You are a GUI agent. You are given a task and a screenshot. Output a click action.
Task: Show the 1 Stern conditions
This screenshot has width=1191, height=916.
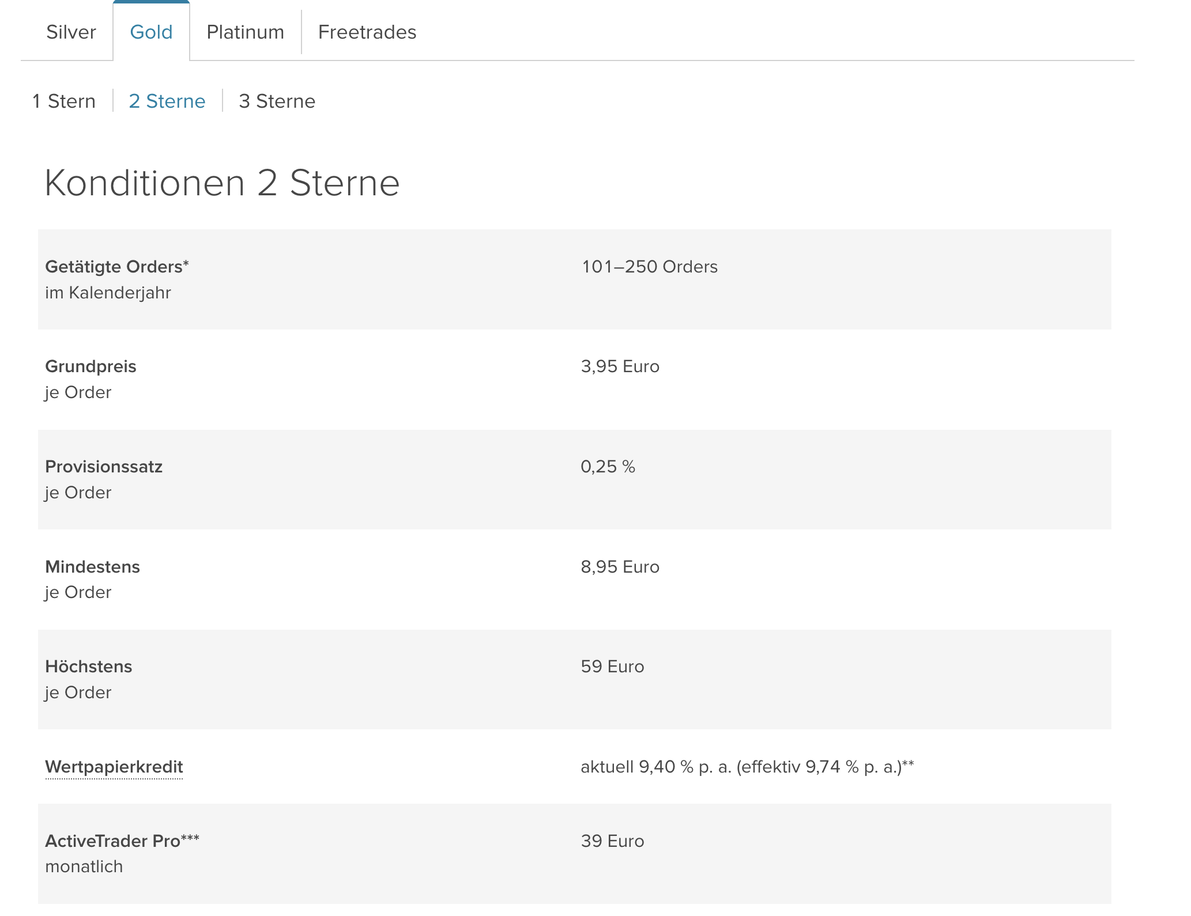pos(64,101)
